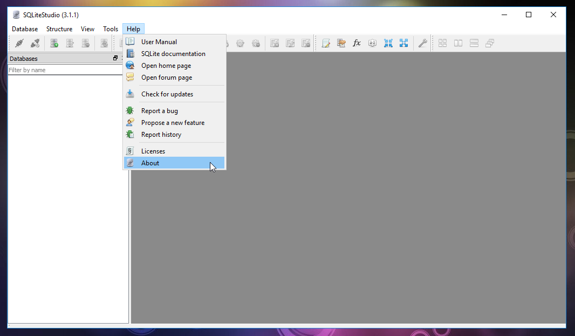Click the Edit database toolbar icon

[x=70, y=43]
